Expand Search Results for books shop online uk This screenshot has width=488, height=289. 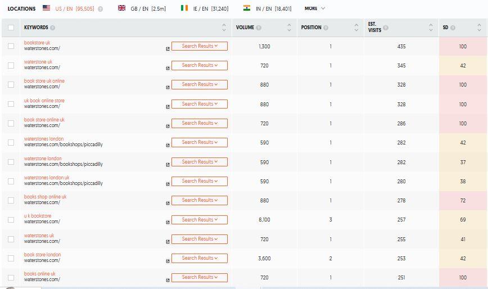coord(200,200)
